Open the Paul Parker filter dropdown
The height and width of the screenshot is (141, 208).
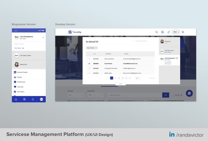click(x=92, y=48)
